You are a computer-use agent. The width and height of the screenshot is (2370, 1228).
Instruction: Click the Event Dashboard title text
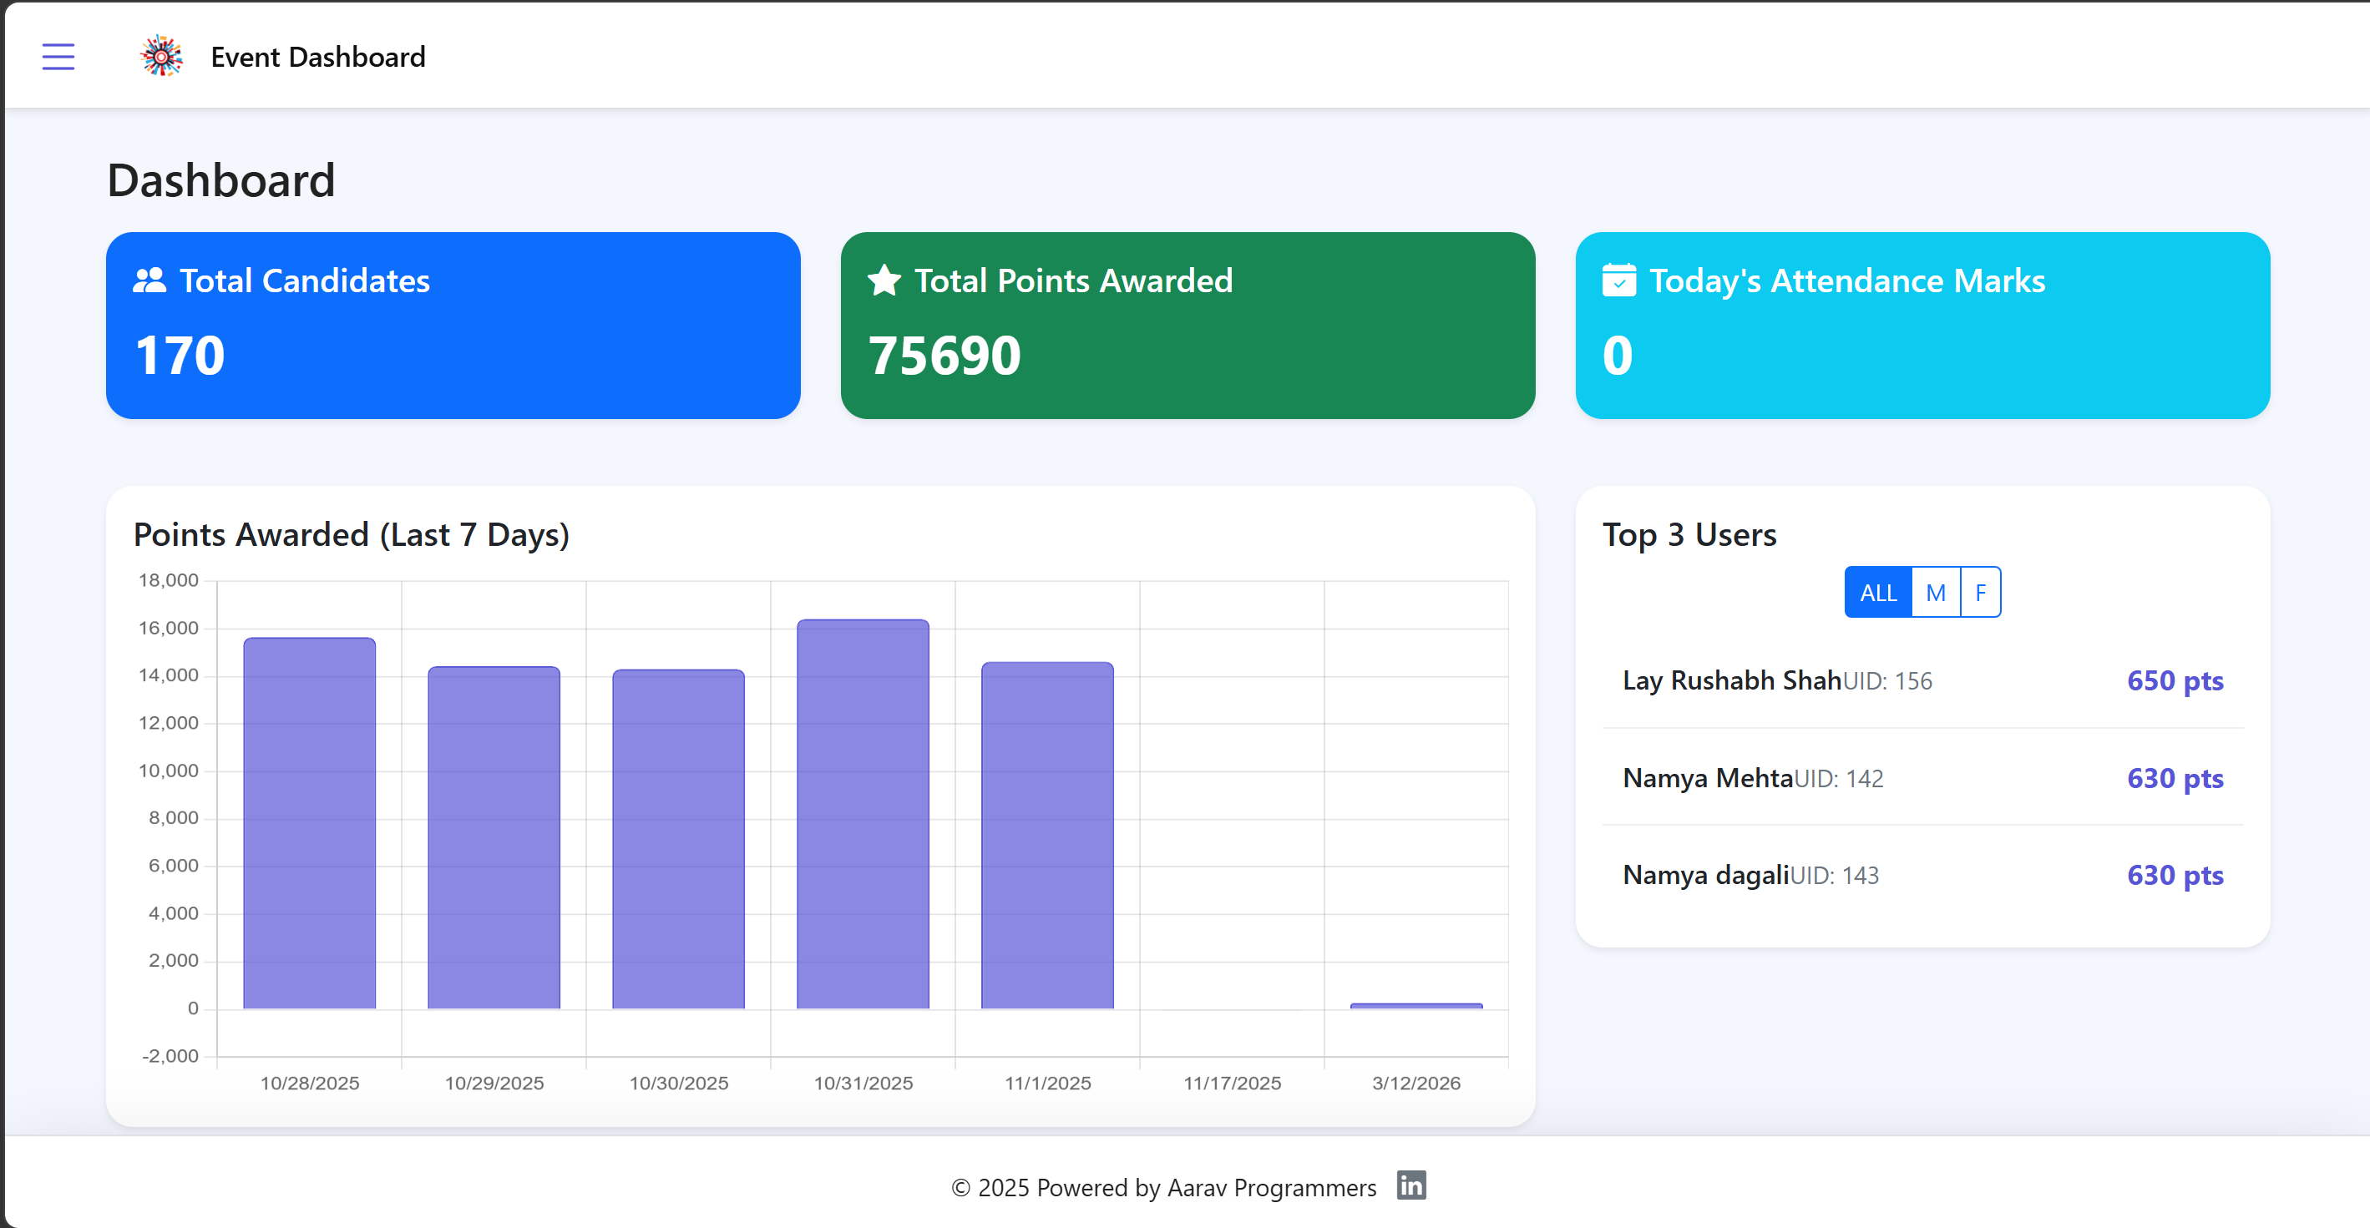pyautogui.click(x=317, y=57)
